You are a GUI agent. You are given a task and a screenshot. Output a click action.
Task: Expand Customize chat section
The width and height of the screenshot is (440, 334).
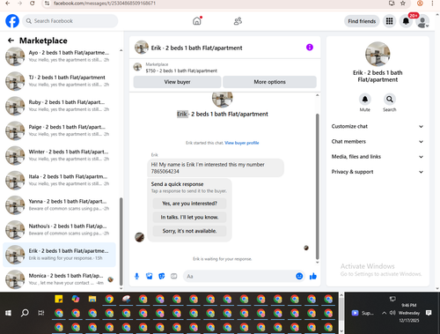[x=378, y=126]
